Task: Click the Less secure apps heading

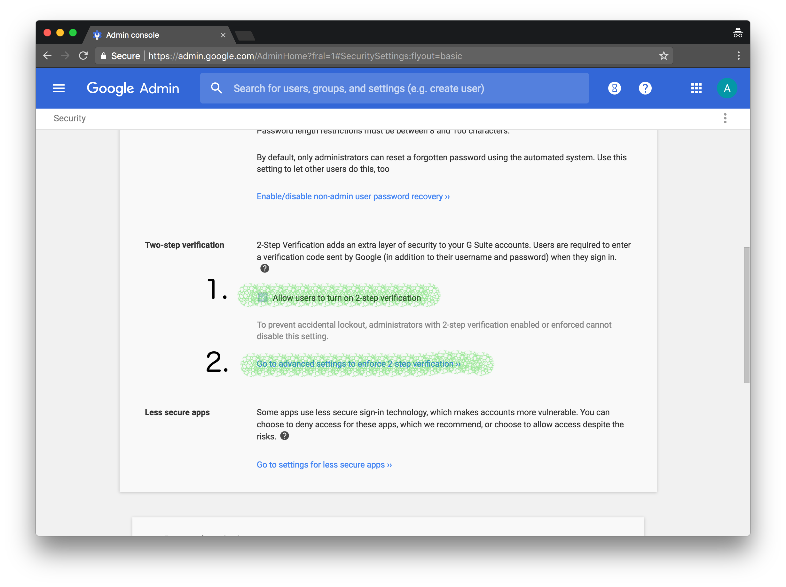Action: [x=177, y=412]
